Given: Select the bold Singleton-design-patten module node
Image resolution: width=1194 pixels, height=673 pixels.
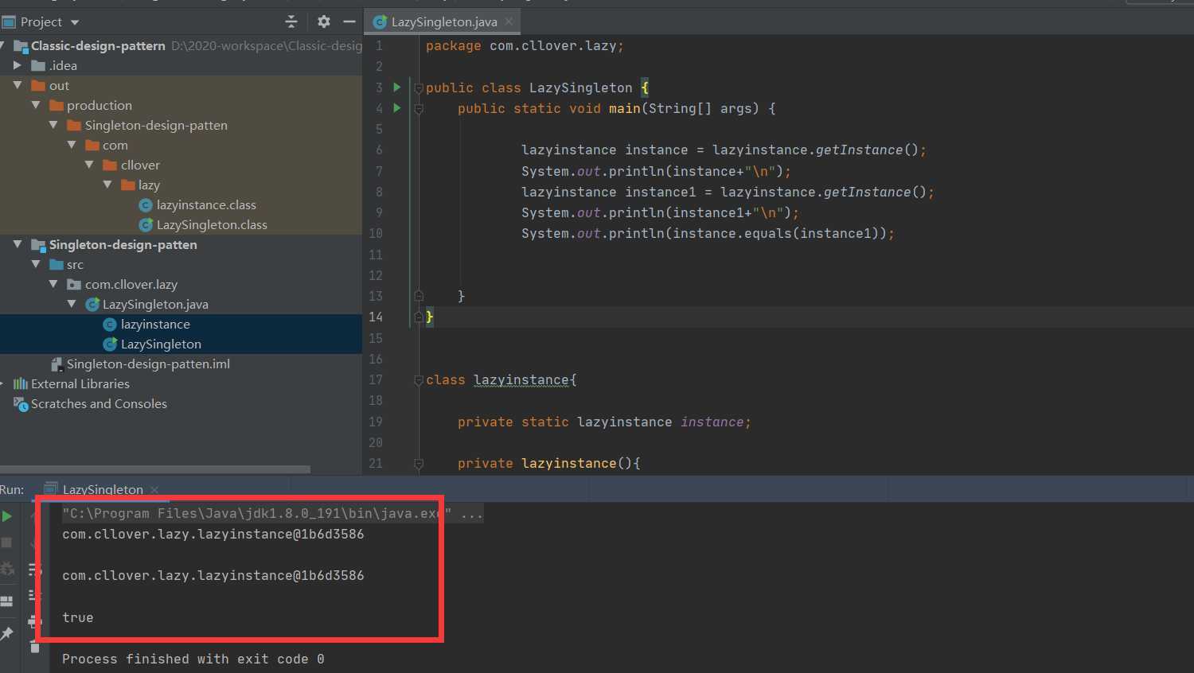Looking at the screenshot, I should click(x=123, y=245).
